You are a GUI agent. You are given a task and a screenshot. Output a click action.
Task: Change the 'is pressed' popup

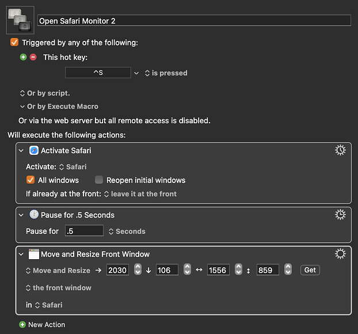pos(166,73)
